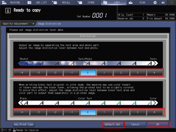The height and width of the screenshot is (132, 176).
Task: Select level 2 for the Text/Photo distinction
Action: pos(121,73)
